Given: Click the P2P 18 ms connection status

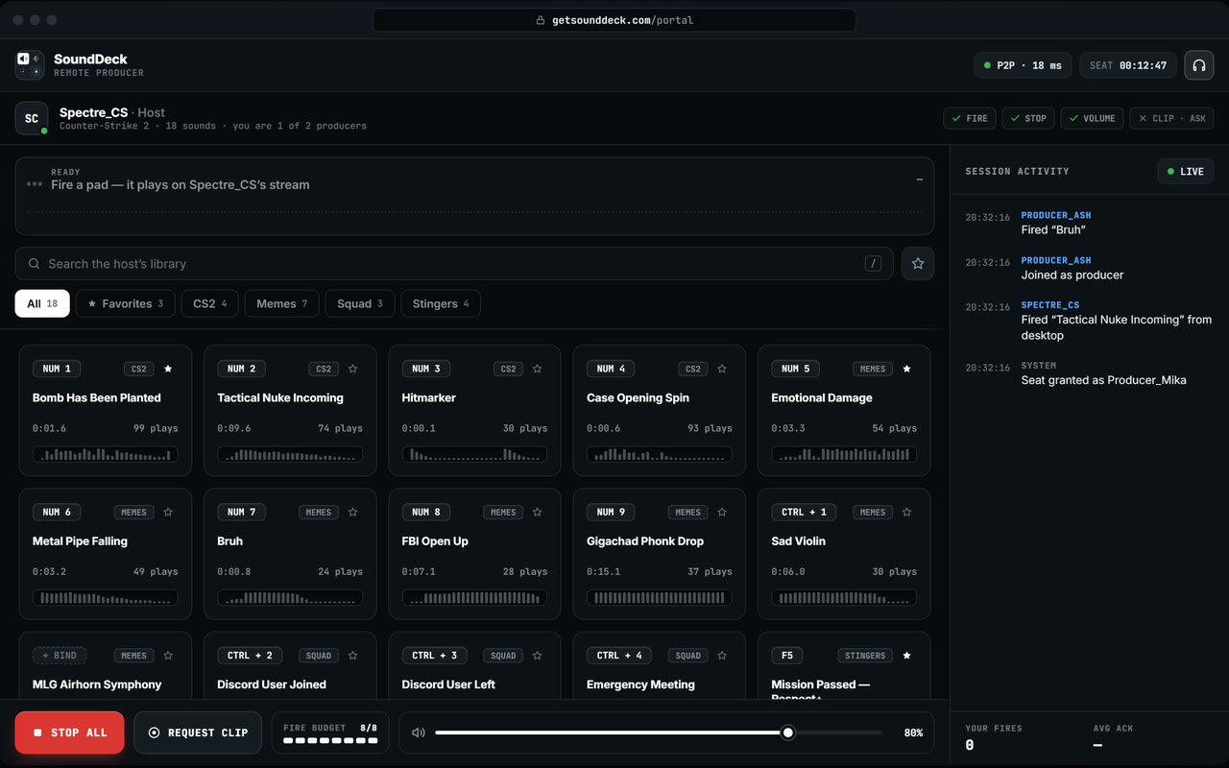Looking at the screenshot, I should pos(1023,65).
